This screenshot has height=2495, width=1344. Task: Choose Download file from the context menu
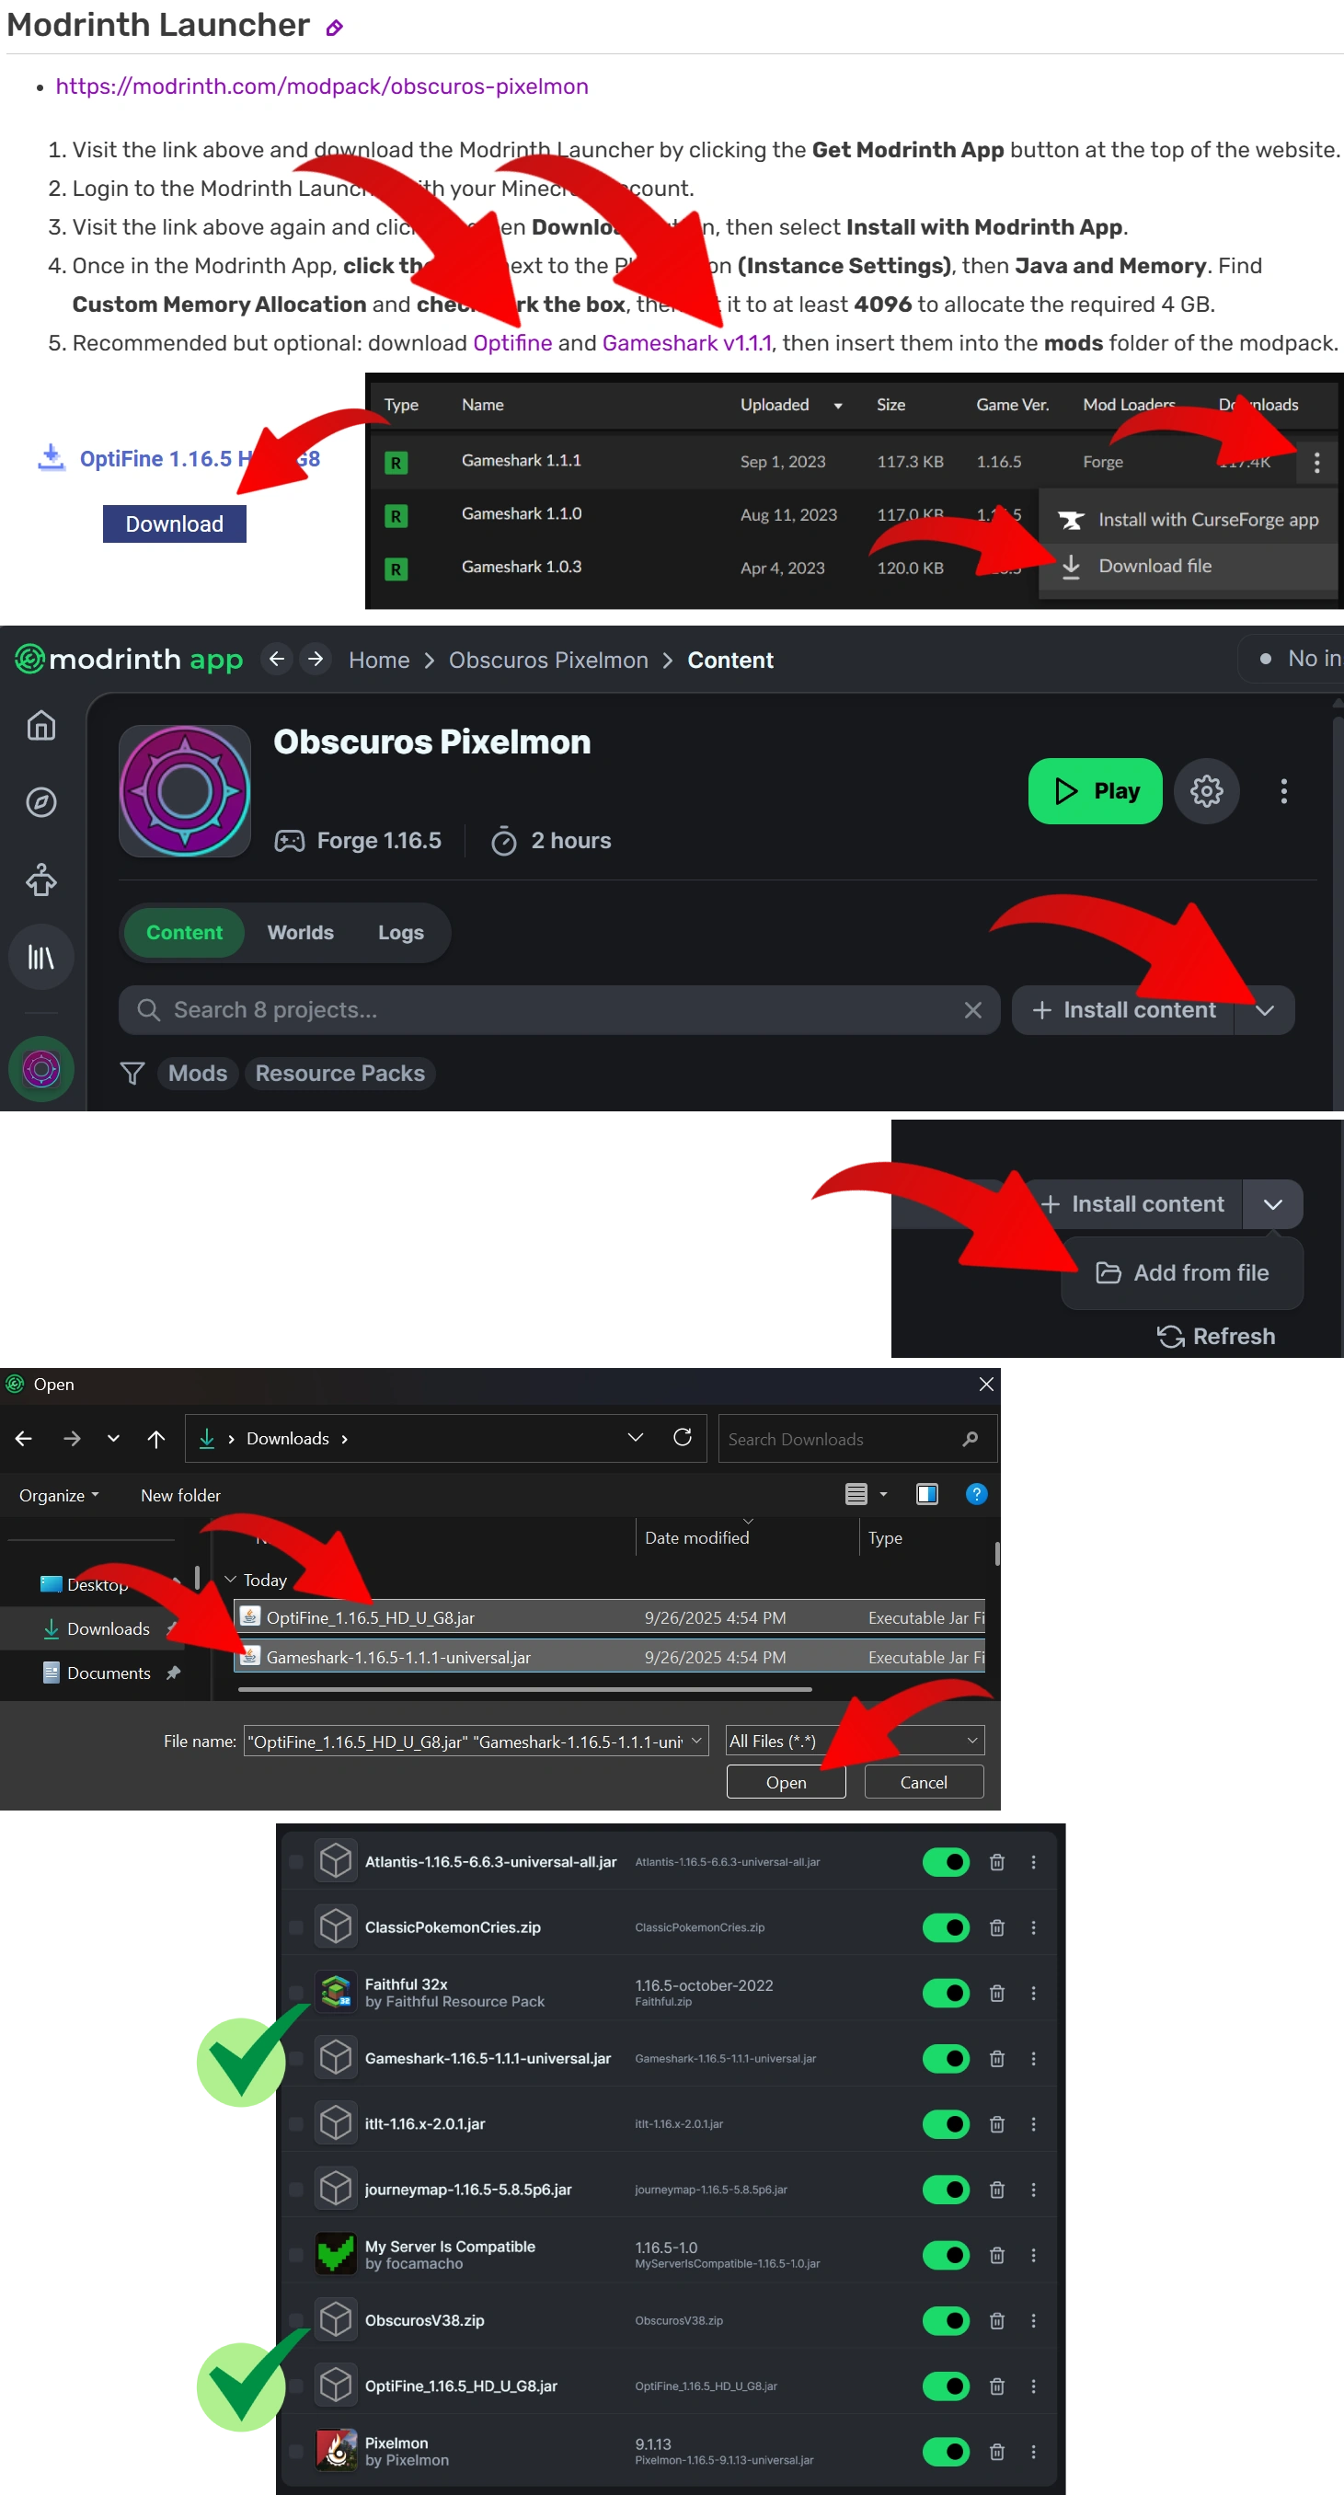tap(1190, 567)
